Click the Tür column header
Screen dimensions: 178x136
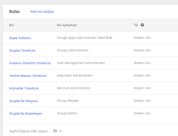click(x=136, y=25)
